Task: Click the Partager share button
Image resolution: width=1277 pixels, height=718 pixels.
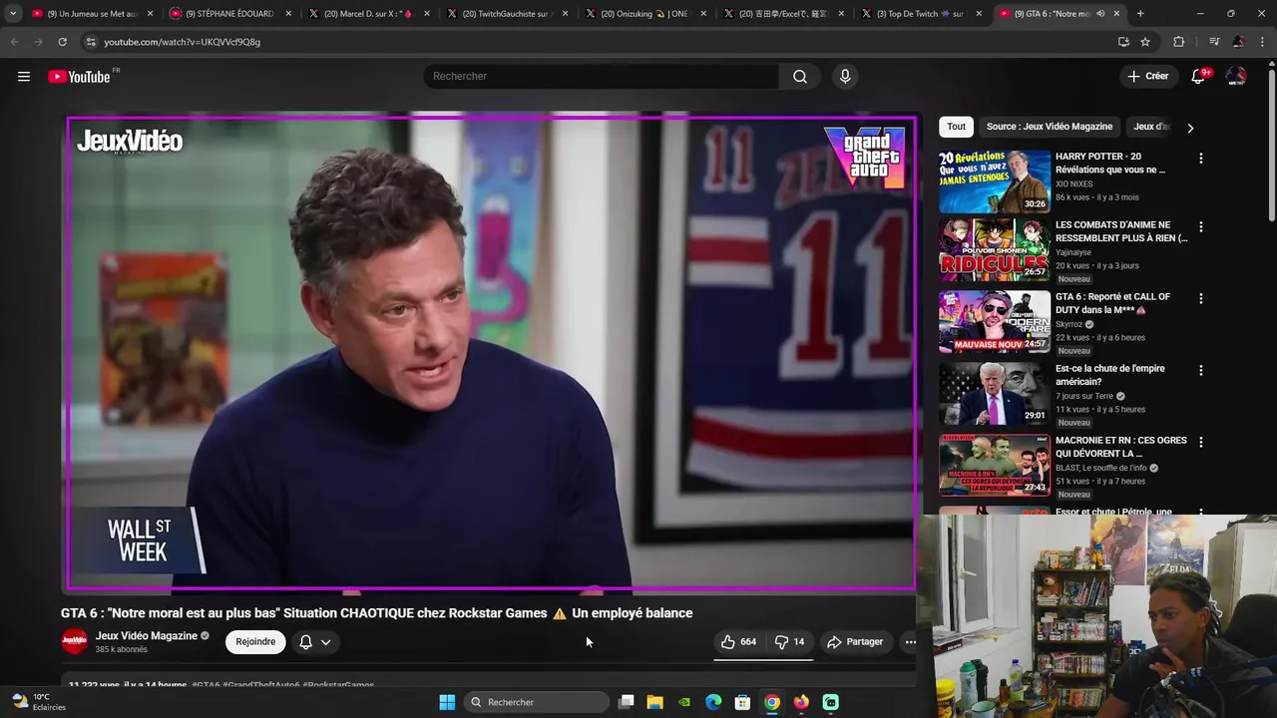Action: click(x=855, y=642)
